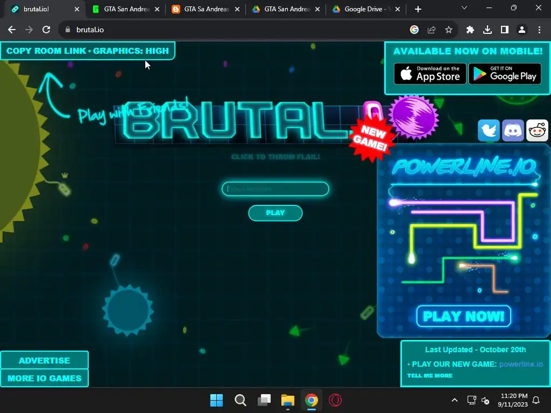The width and height of the screenshot is (551, 413).
Task: Switch to the Google Drive tab
Action: coord(366,9)
